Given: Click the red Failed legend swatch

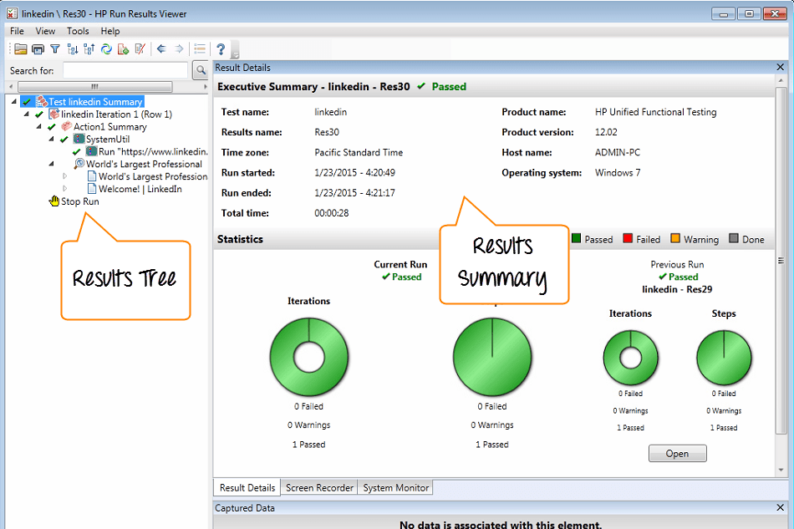Looking at the screenshot, I should pyautogui.click(x=628, y=239).
